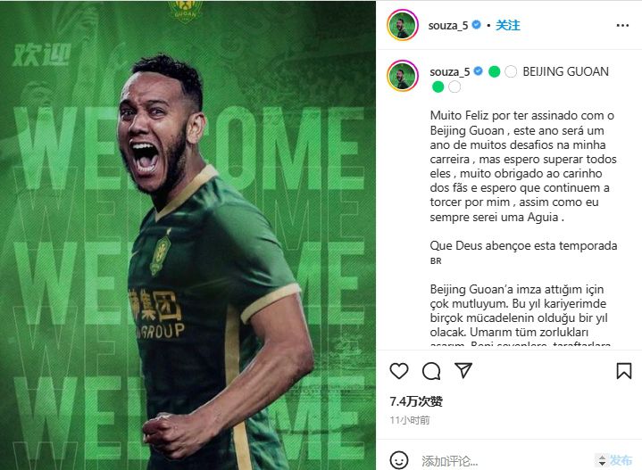Click souza_5 avatar beside the caption

click(403, 76)
